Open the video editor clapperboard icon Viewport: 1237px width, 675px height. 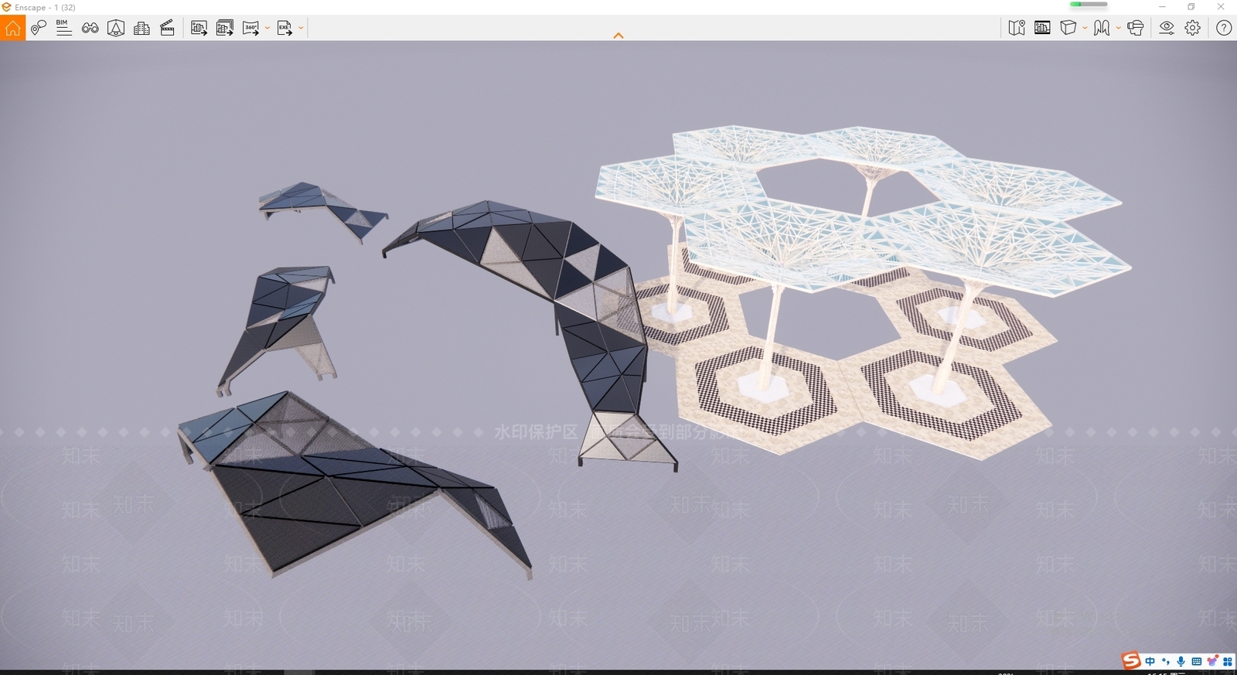167,29
